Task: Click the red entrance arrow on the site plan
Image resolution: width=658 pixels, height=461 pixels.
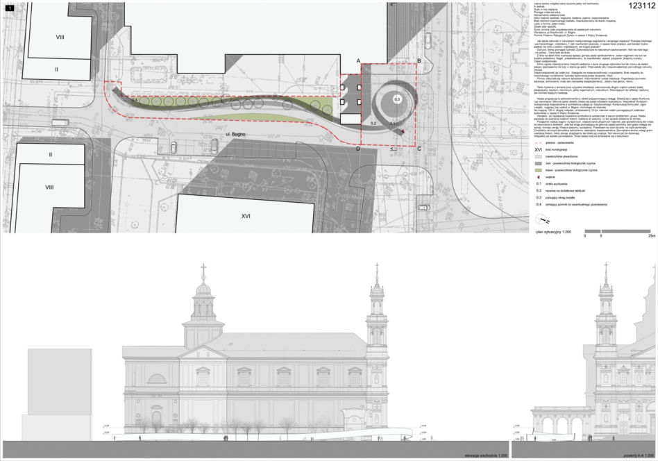Action: pos(403,132)
